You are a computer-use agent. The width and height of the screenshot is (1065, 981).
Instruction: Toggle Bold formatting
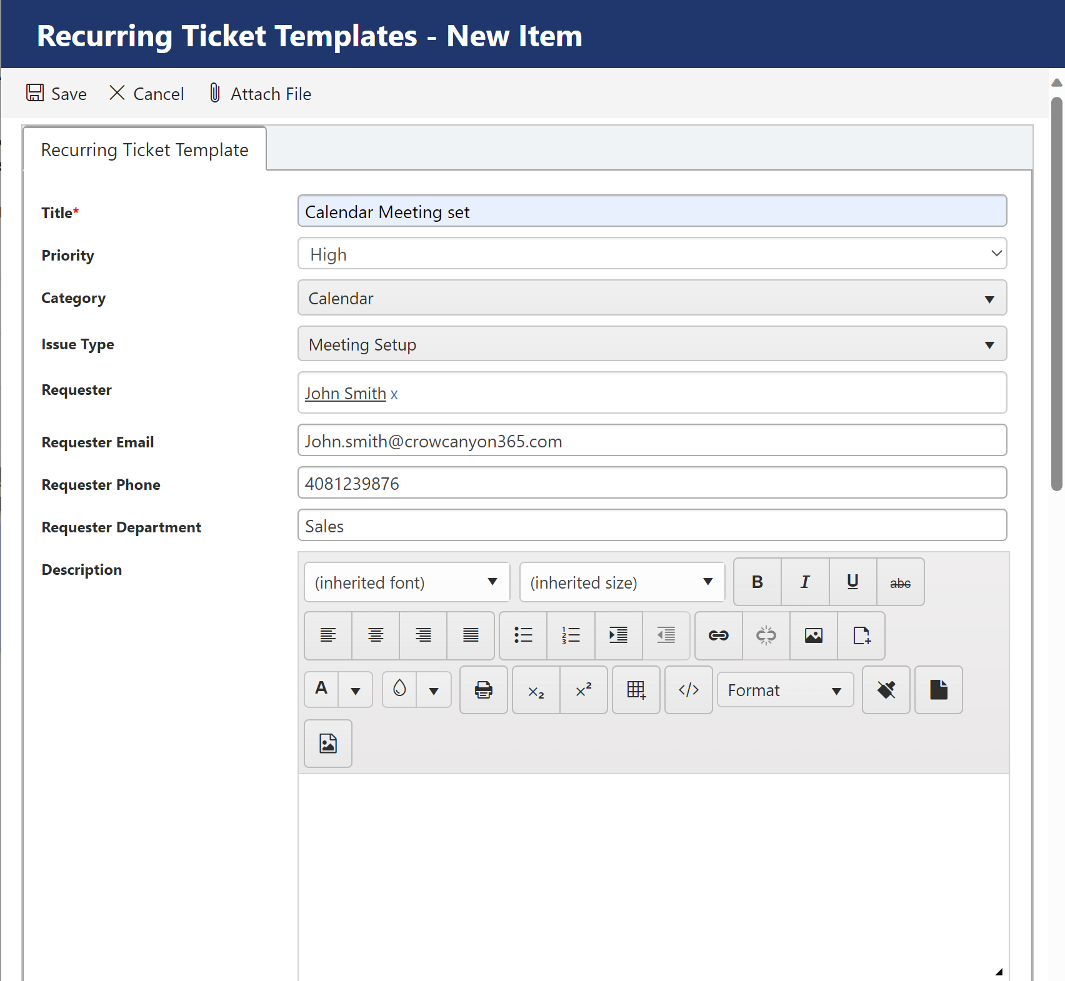pos(757,582)
